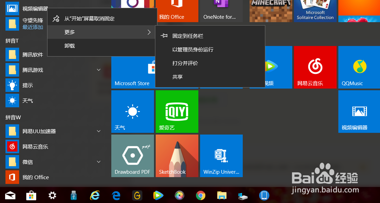Open Minecraft tile
The width and height of the screenshot is (380, 203).
[271, 11]
